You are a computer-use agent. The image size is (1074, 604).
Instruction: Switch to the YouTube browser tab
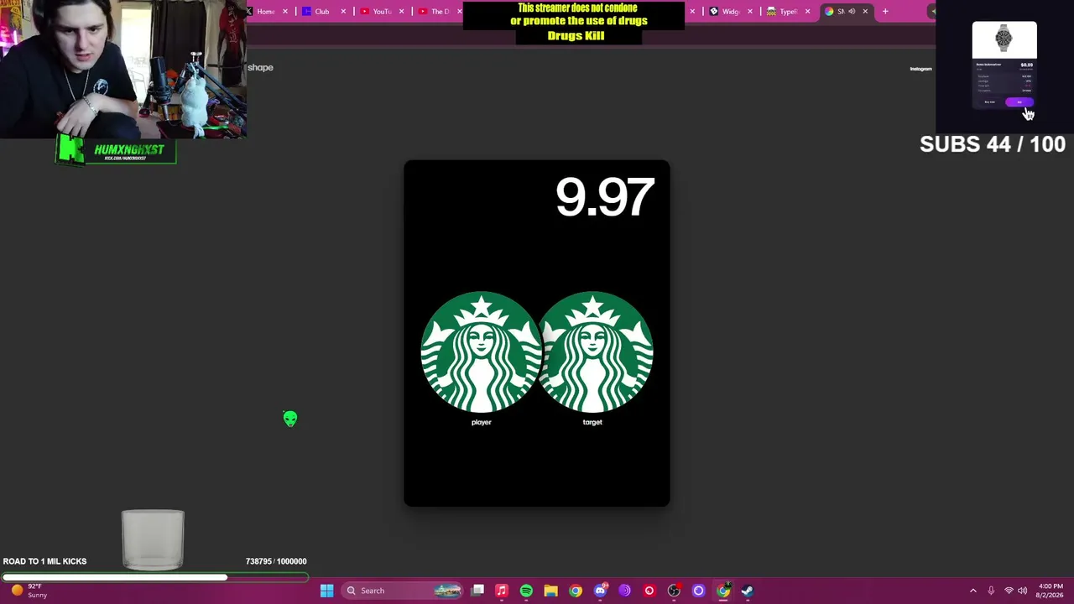tap(382, 12)
